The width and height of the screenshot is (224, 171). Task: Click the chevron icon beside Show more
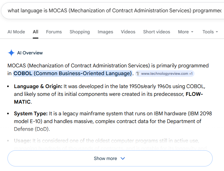click(x=123, y=158)
